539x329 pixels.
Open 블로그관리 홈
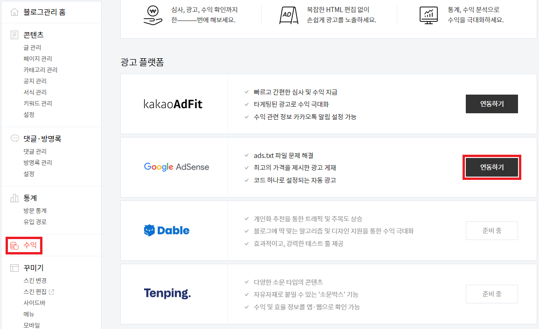(x=44, y=12)
